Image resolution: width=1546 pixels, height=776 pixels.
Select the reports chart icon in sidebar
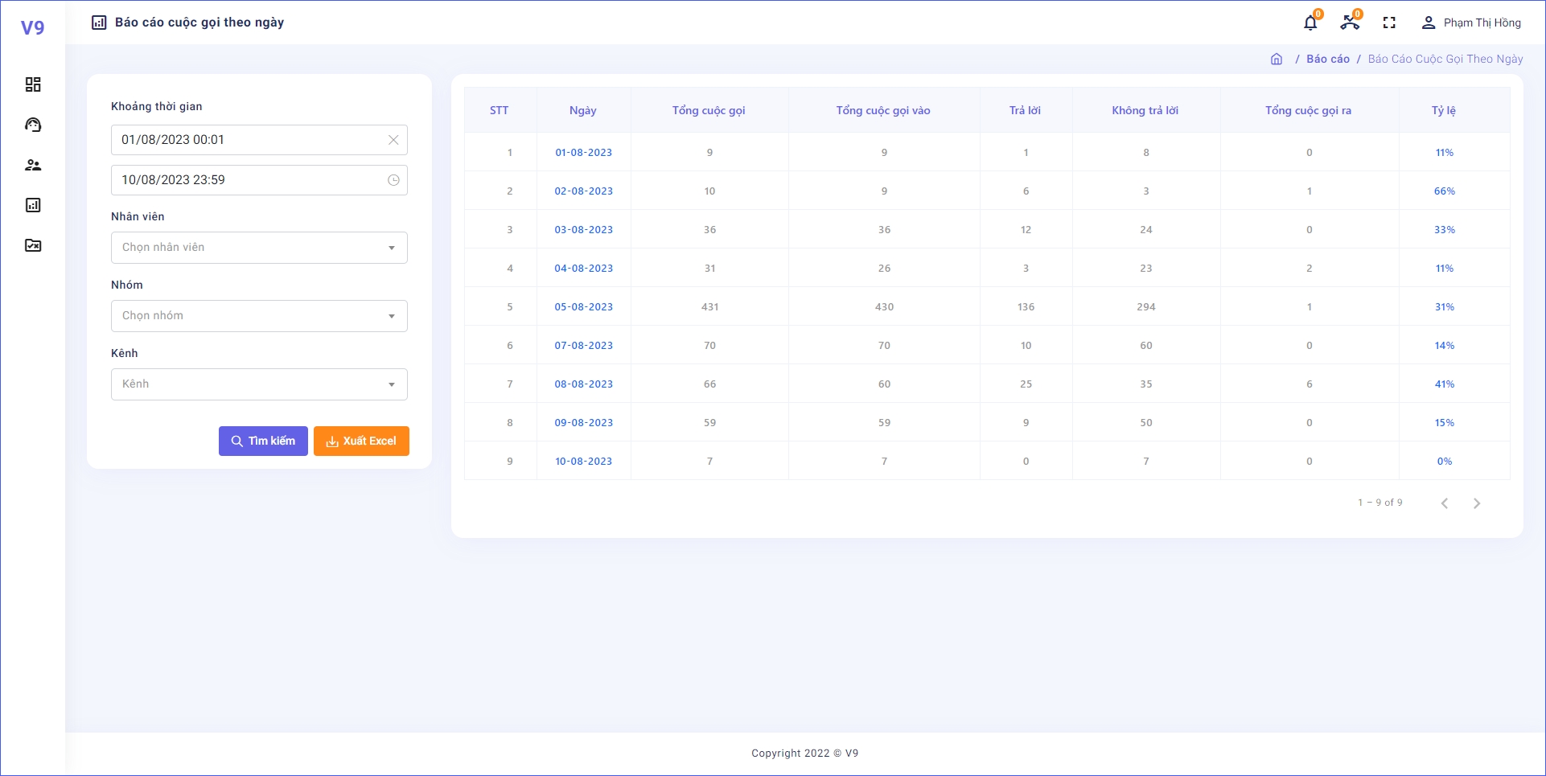pyautogui.click(x=33, y=205)
